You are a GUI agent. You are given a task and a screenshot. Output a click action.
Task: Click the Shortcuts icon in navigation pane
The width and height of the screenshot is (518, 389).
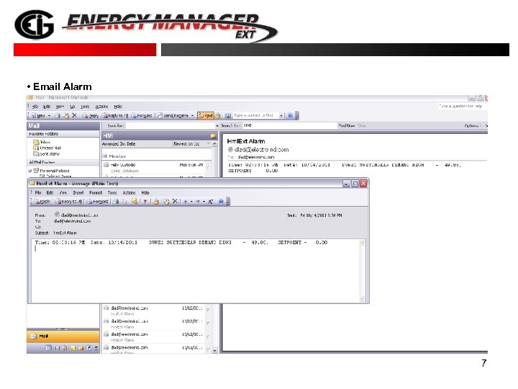point(88,348)
